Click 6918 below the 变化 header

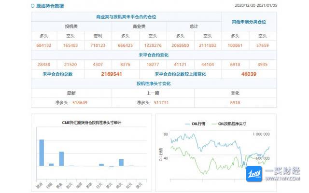pyautogui.click(x=235, y=103)
